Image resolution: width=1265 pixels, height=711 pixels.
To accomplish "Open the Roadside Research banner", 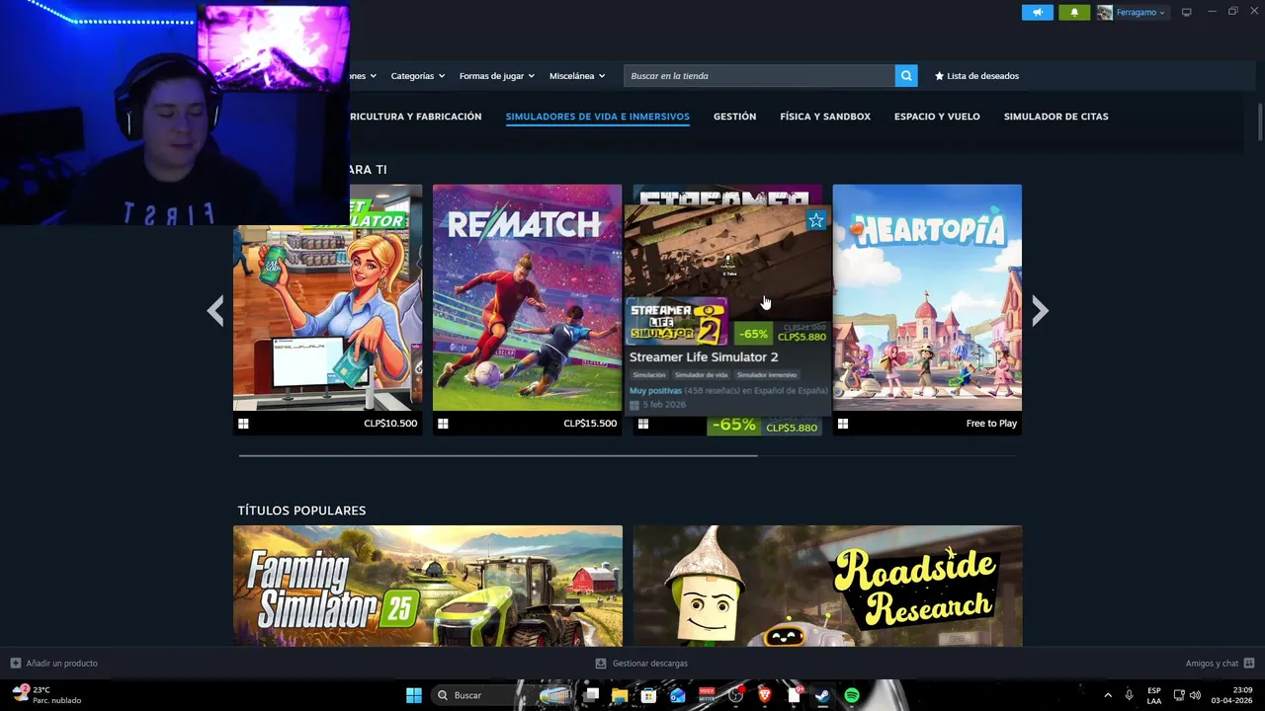I will click(x=828, y=586).
